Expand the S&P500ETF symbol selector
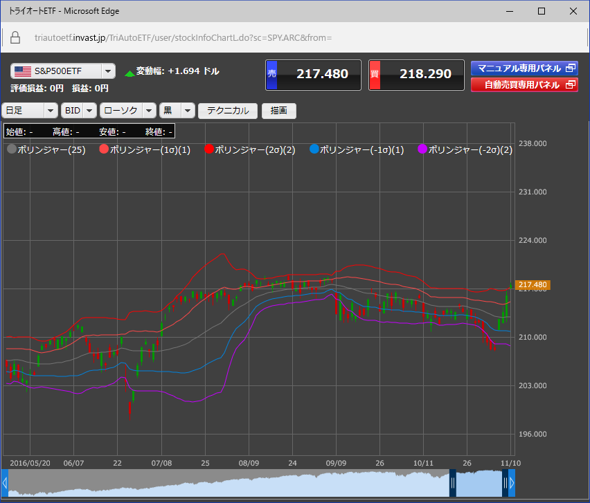The image size is (590, 503). click(63, 71)
